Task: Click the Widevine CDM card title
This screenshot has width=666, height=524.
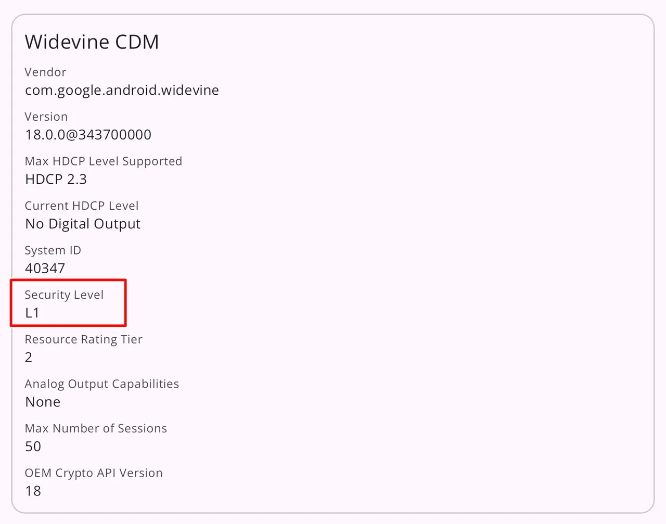Action: click(x=92, y=42)
